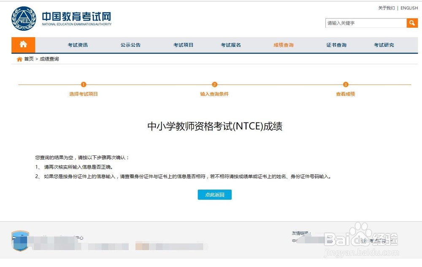Click the 点此返回 button

click(x=214, y=195)
